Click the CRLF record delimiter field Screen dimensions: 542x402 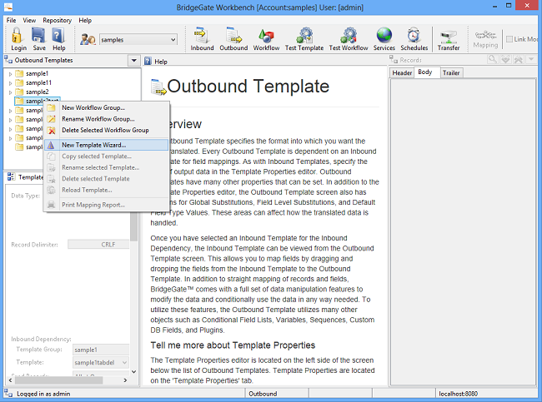point(98,245)
